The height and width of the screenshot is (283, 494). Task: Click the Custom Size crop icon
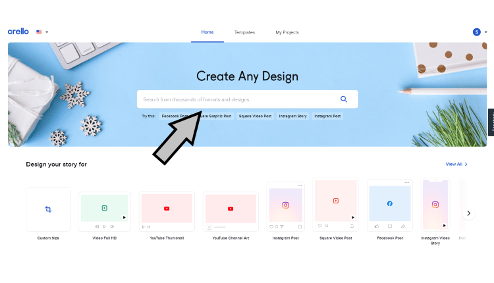coord(48,209)
